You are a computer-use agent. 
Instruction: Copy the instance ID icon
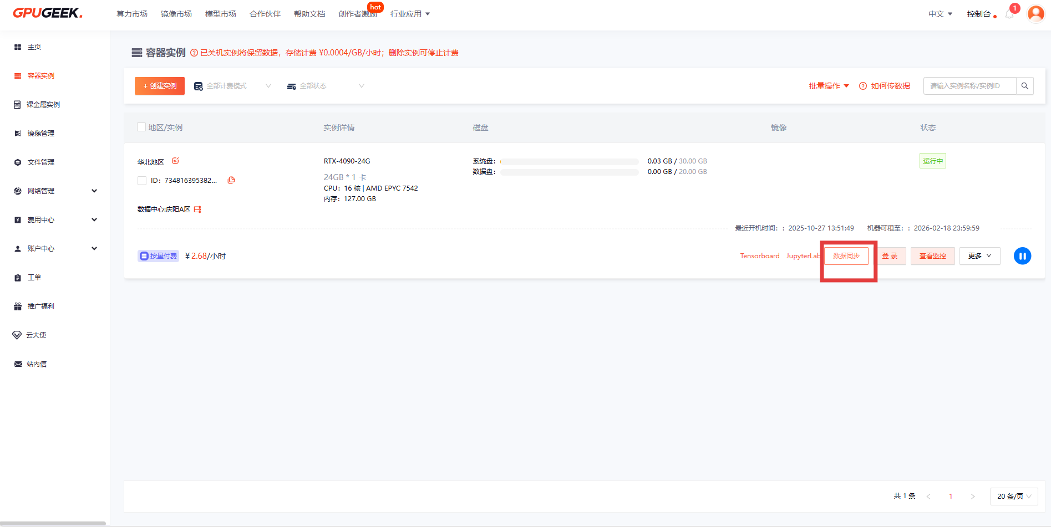231,180
